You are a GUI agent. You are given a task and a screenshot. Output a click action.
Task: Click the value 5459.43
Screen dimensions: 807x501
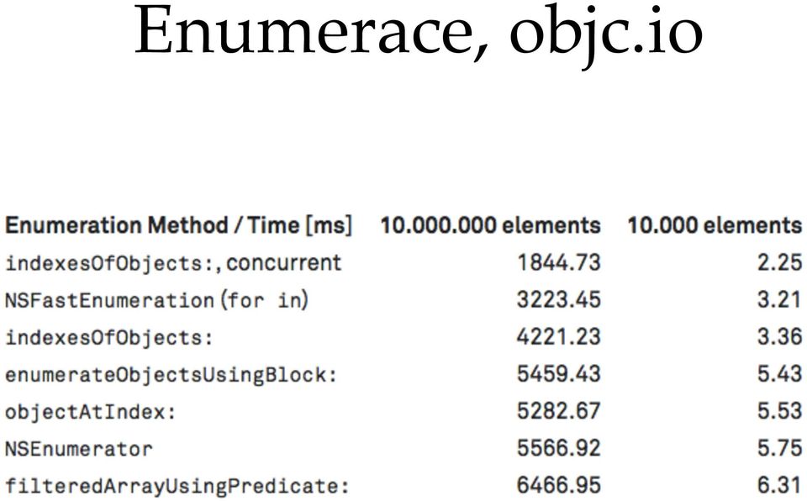[558, 373]
